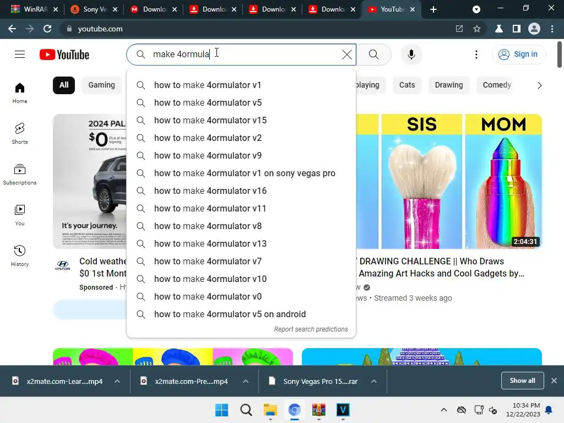Select the Comedy category chip

pyautogui.click(x=497, y=85)
